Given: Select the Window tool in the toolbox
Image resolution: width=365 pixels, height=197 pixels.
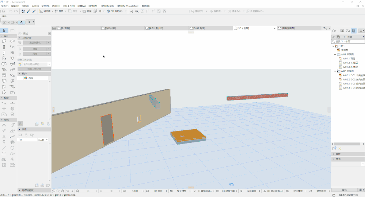Looking at the screenshot, I should point(12,53).
